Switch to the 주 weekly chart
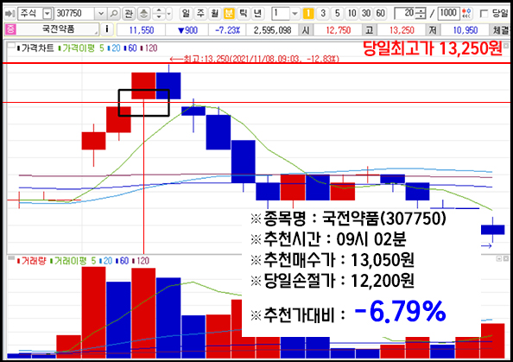The image size is (513, 362). click(x=200, y=14)
